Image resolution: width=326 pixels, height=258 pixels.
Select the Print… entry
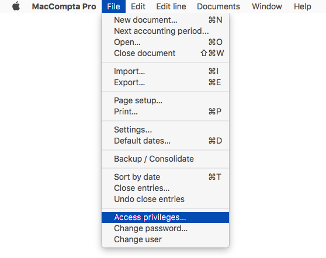coord(165,111)
